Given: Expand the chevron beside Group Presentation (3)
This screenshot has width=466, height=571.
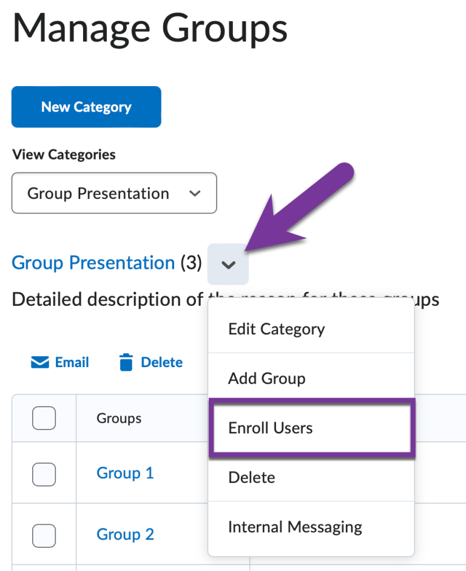Looking at the screenshot, I should coord(228,264).
